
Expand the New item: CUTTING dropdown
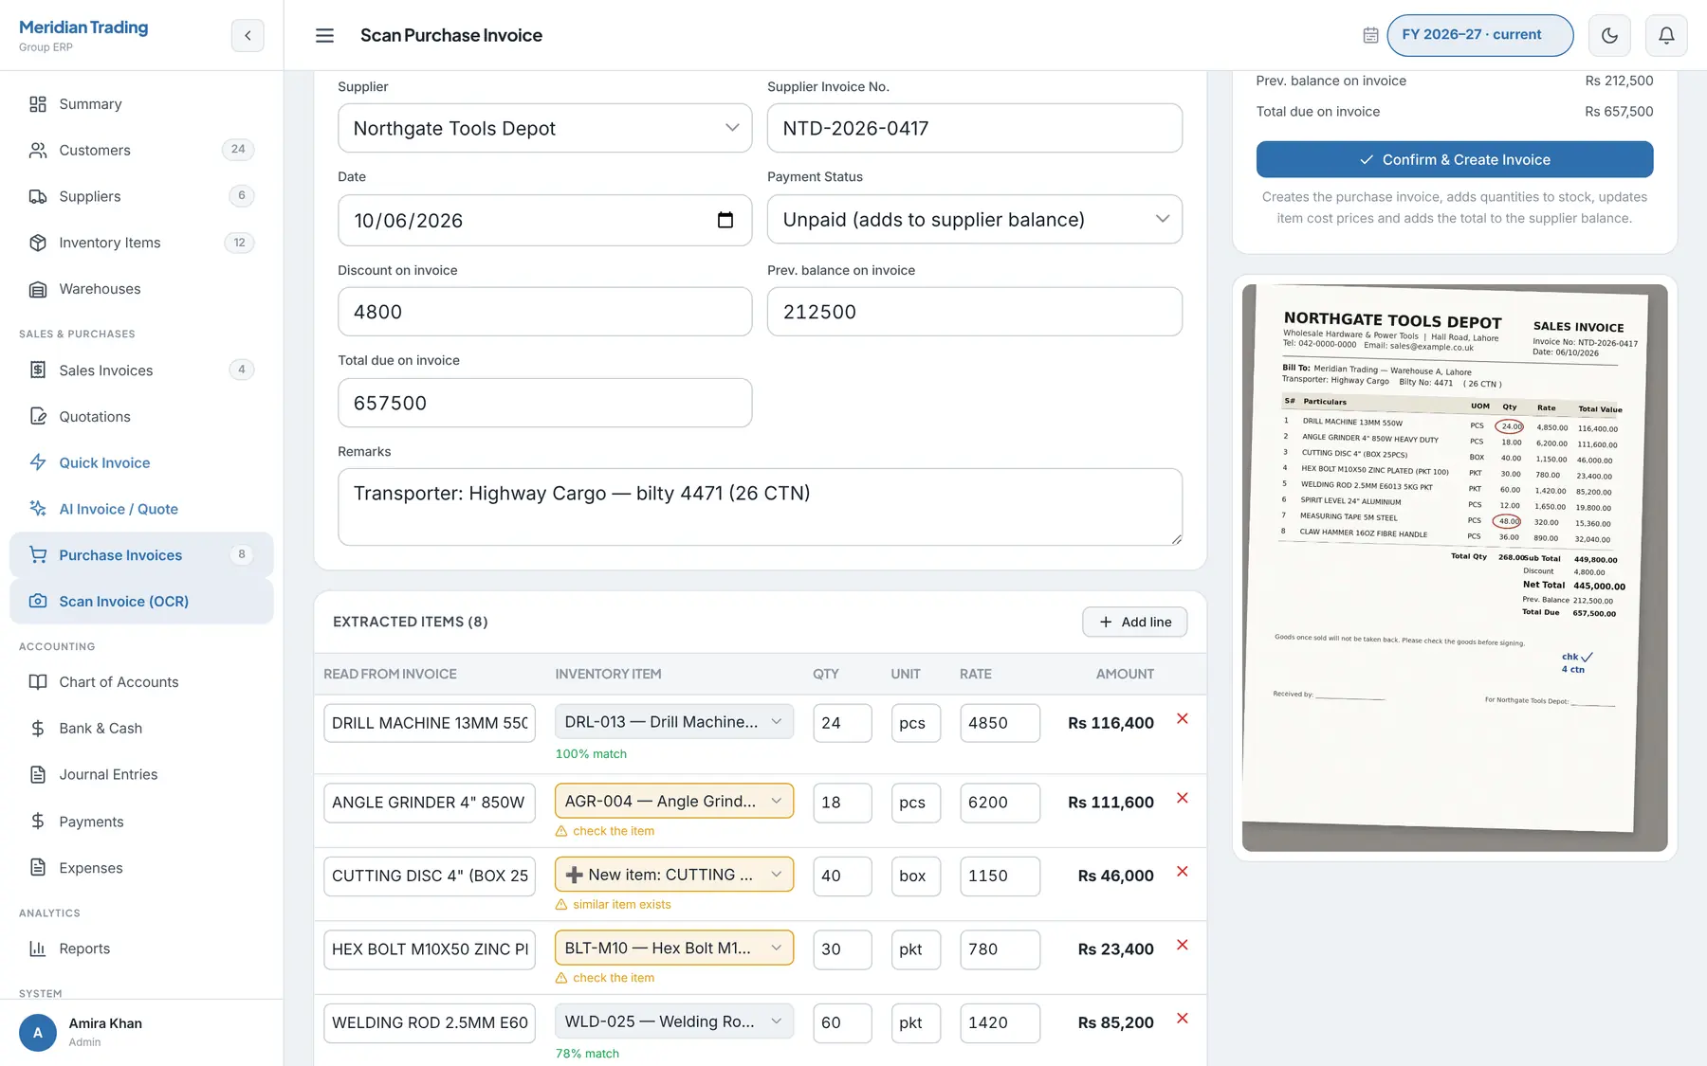tap(673, 875)
